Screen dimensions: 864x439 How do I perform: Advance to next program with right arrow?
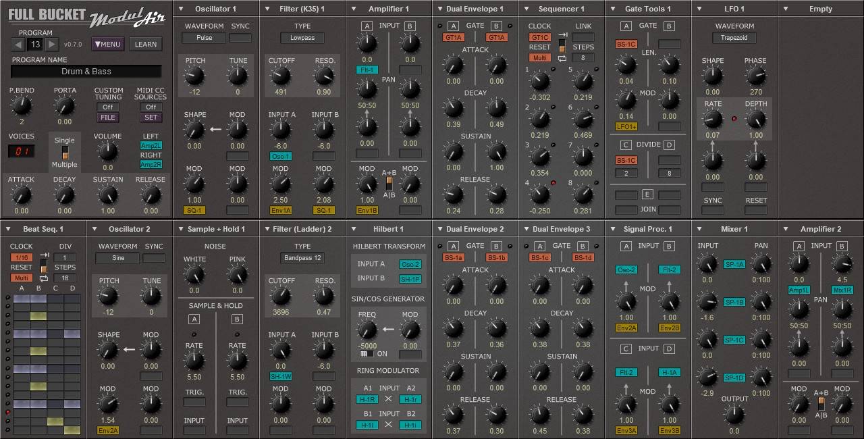tap(52, 45)
